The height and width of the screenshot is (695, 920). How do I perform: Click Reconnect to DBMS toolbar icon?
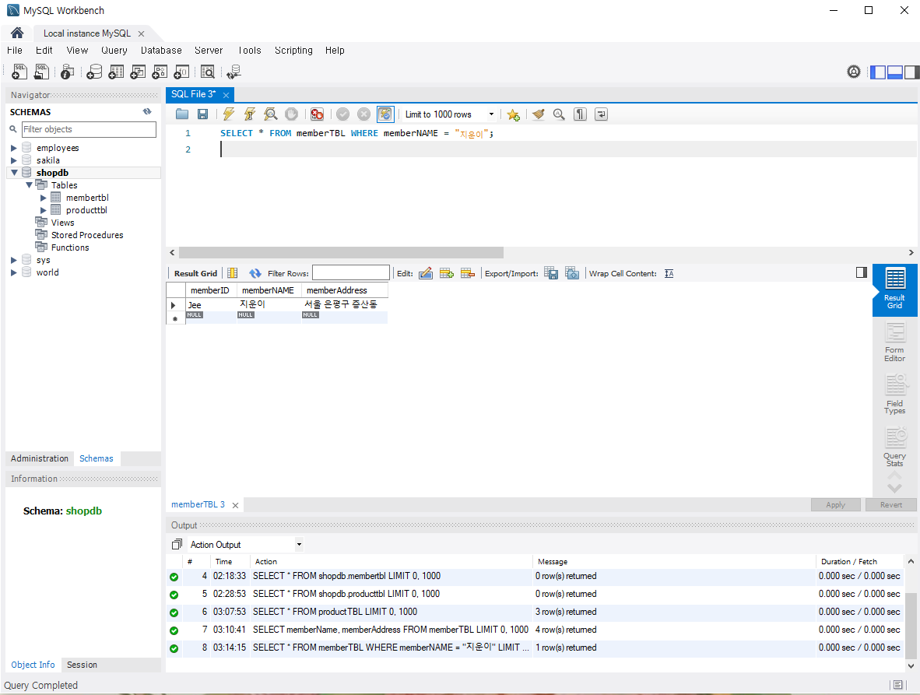tap(234, 72)
